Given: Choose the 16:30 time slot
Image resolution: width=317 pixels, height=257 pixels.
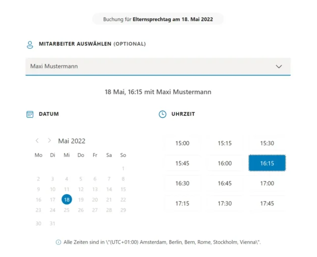Looking at the screenshot, I should (x=182, y=183).
